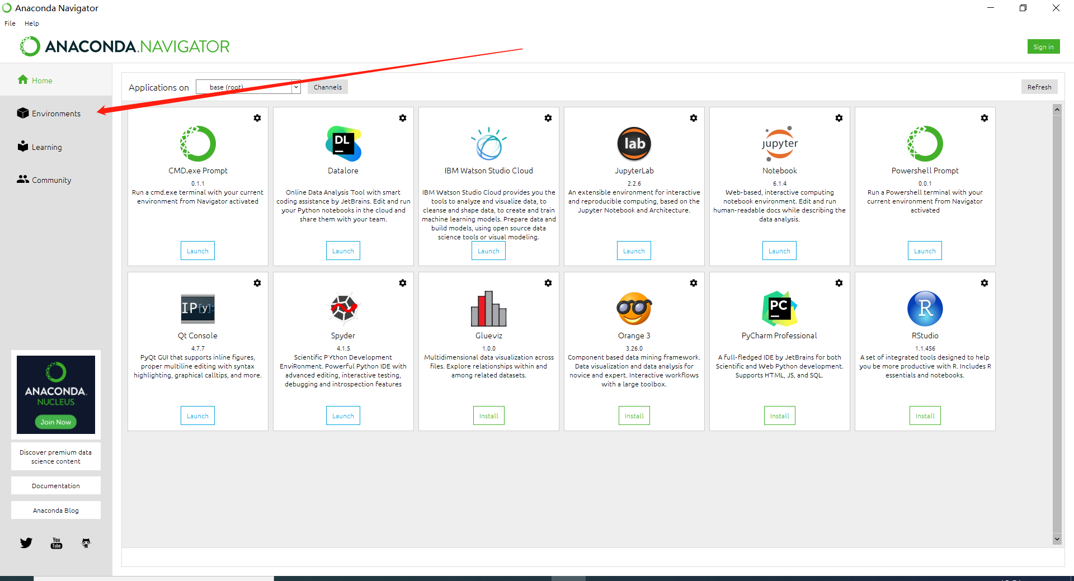Click the Powershell Prompt logo
The image size is (1074, 581).
(925, 144)
